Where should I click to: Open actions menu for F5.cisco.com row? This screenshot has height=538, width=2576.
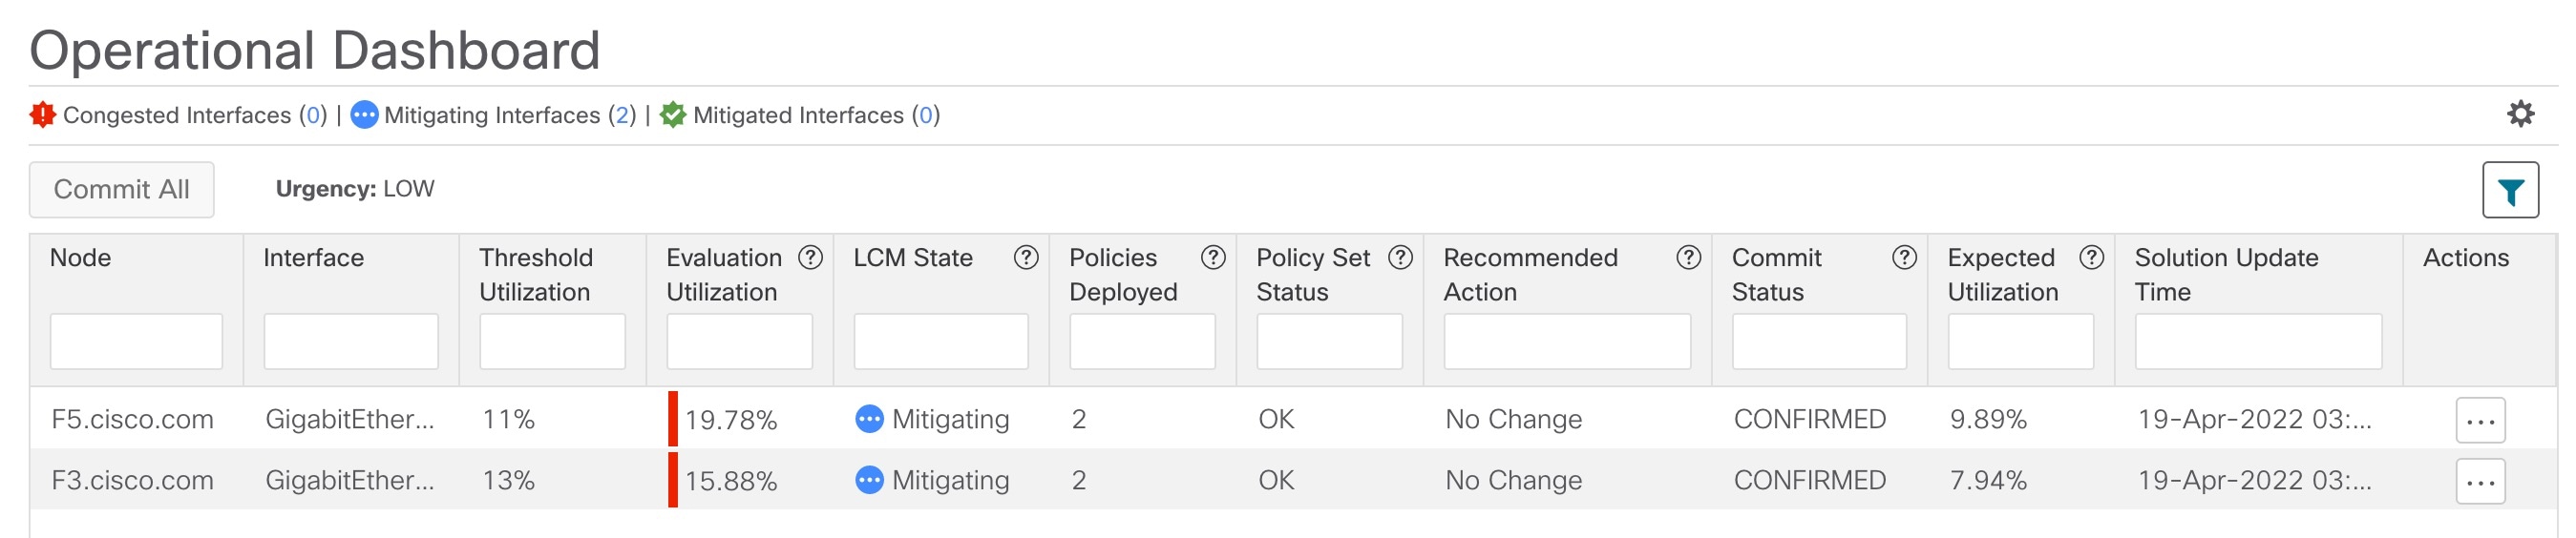2480,420
